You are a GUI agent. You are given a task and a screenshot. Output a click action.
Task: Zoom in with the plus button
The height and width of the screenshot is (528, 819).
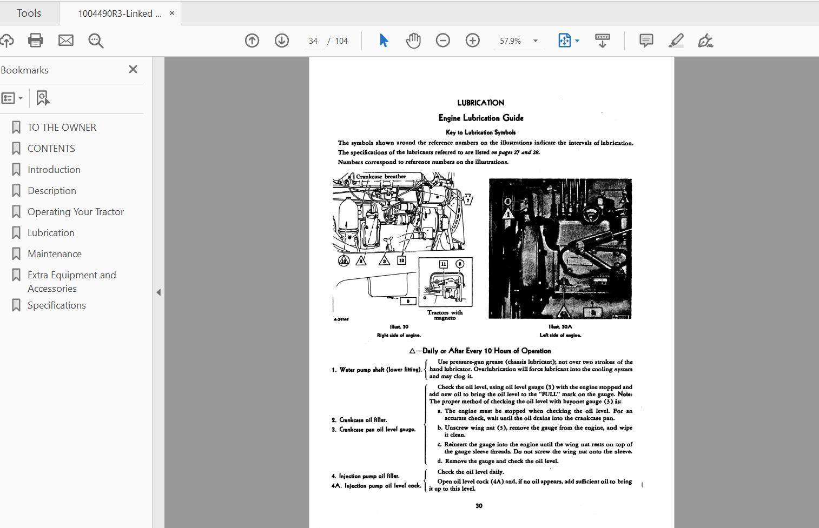point(473,41)
